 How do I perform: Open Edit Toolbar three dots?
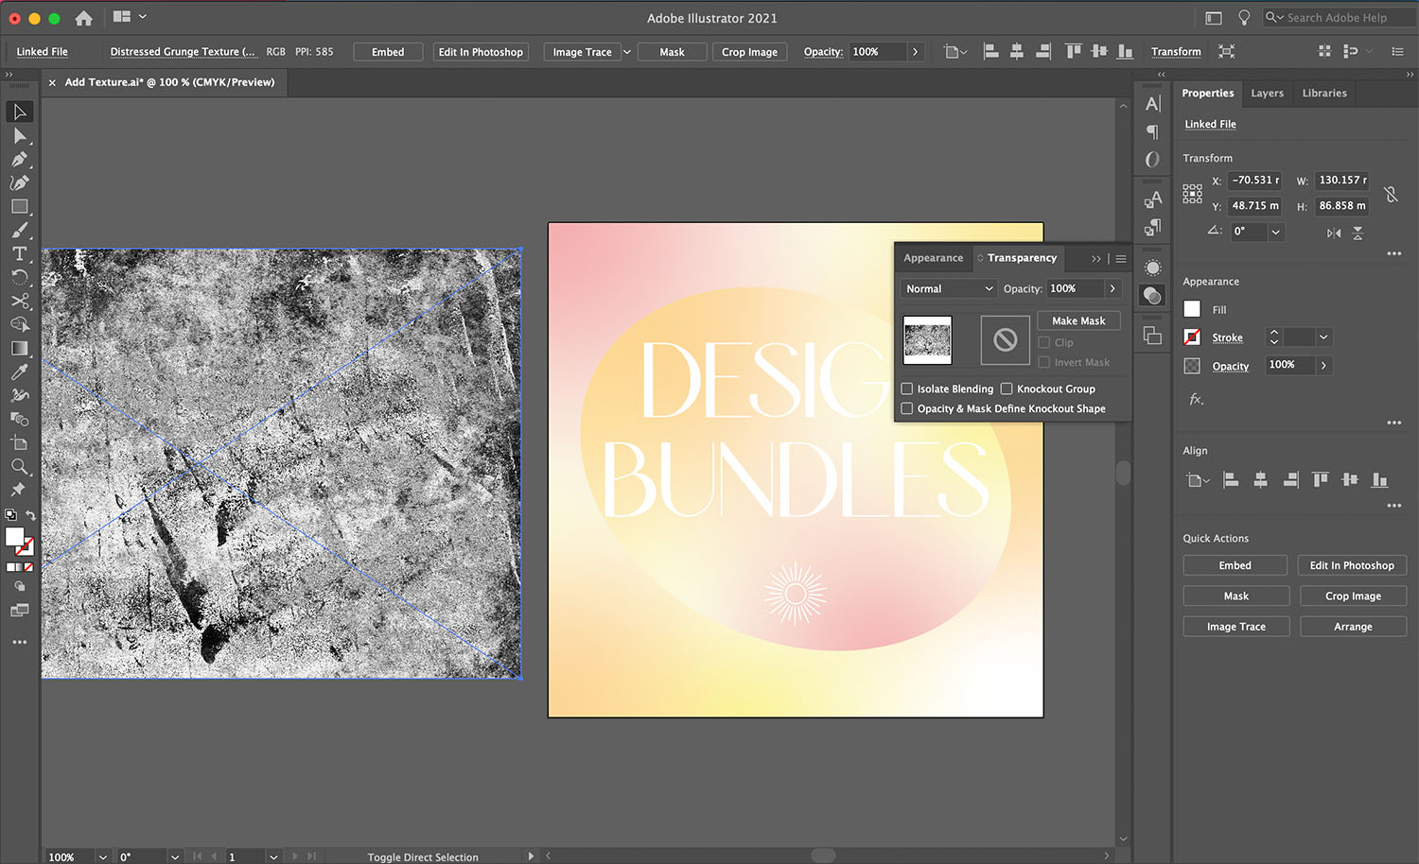(19, 642)
